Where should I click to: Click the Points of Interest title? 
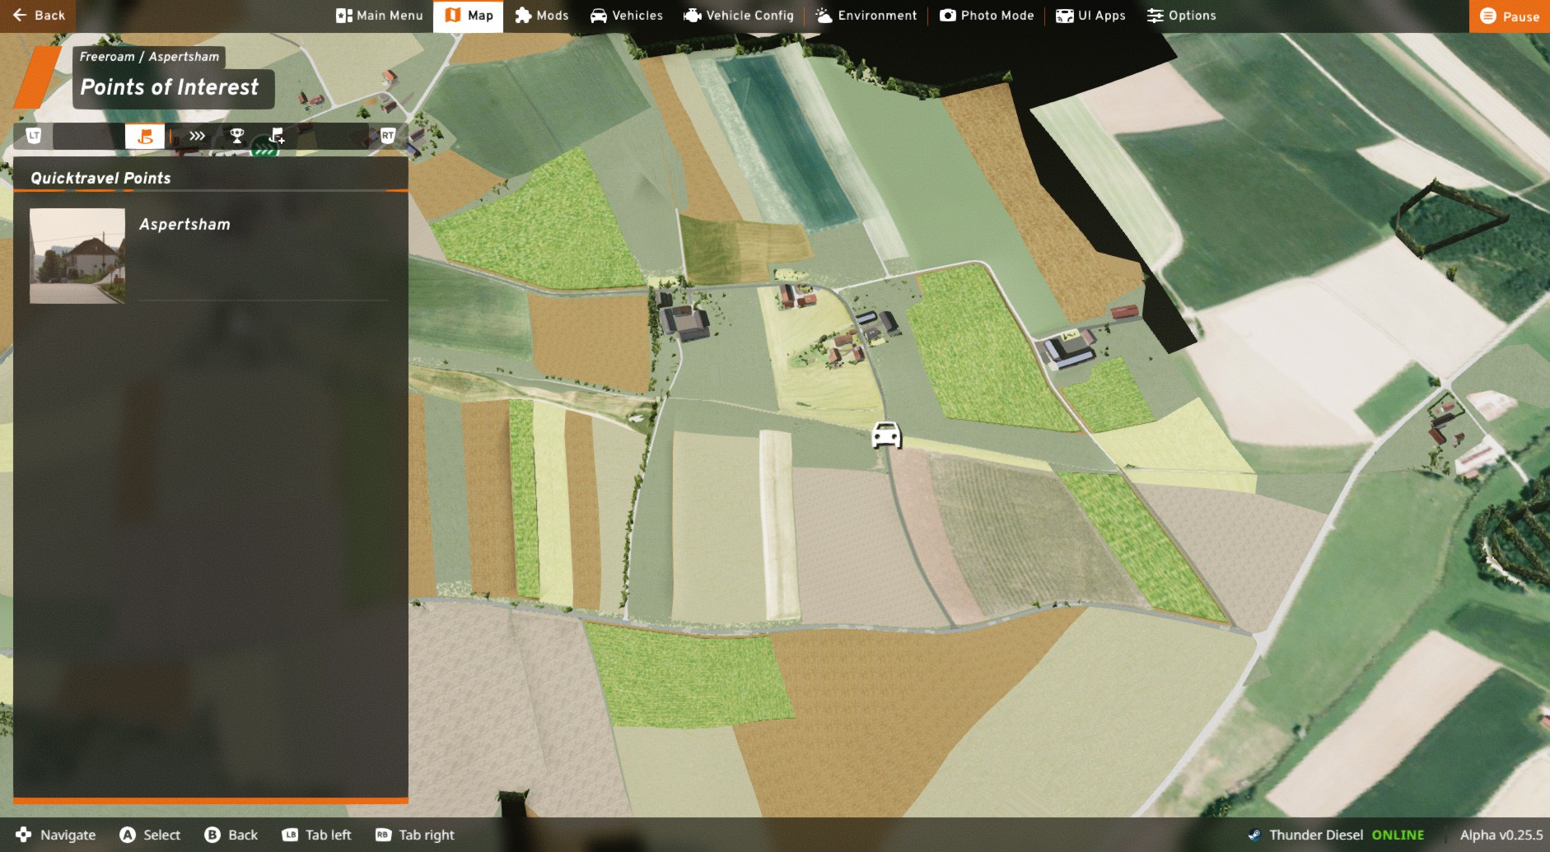tap(170, 87)
